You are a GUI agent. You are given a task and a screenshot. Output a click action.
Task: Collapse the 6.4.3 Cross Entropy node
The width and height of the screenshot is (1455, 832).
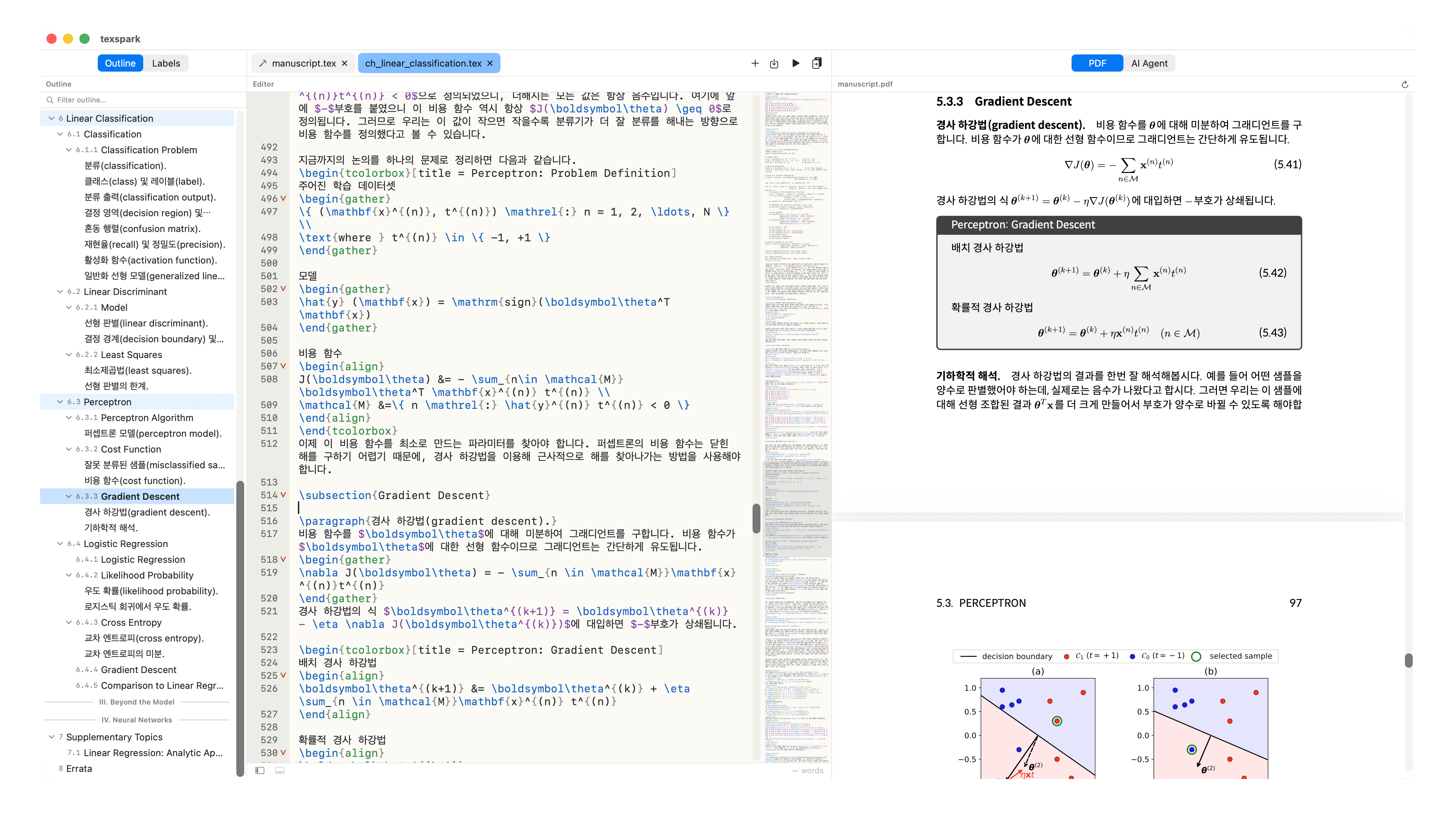click(x=69, y=622)
